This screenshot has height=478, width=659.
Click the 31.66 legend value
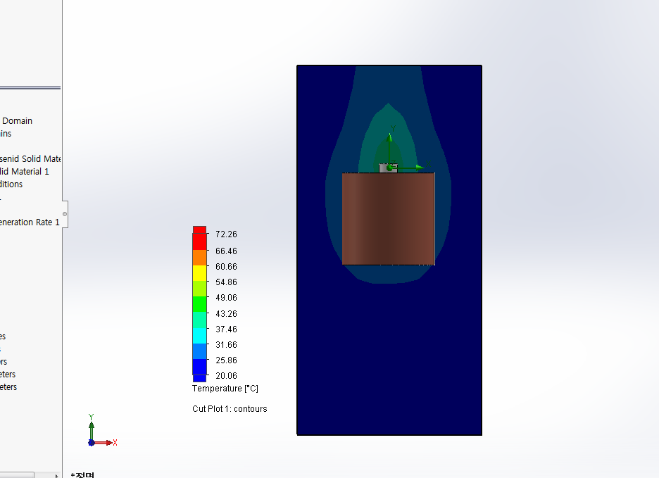226,345
